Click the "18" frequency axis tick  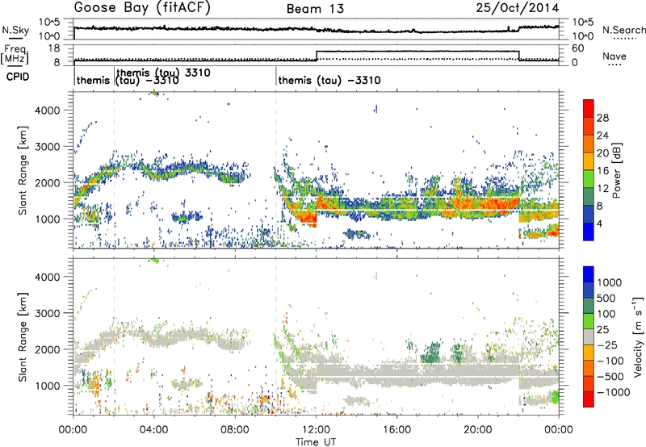54,48
